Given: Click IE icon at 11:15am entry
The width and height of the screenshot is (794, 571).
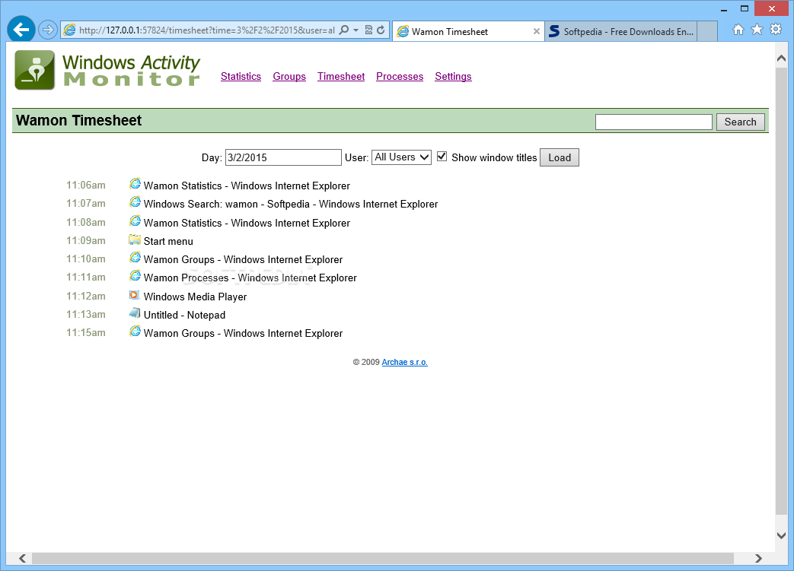Looking at the screenshot, I should [x=135, y=331].
